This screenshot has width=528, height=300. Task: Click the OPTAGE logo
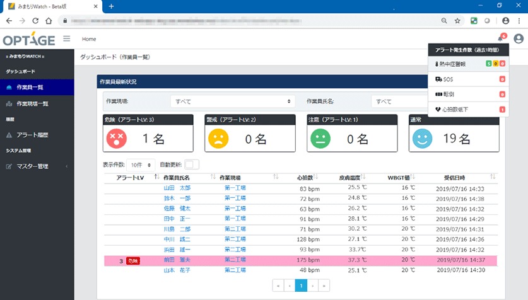coord(29,39)
